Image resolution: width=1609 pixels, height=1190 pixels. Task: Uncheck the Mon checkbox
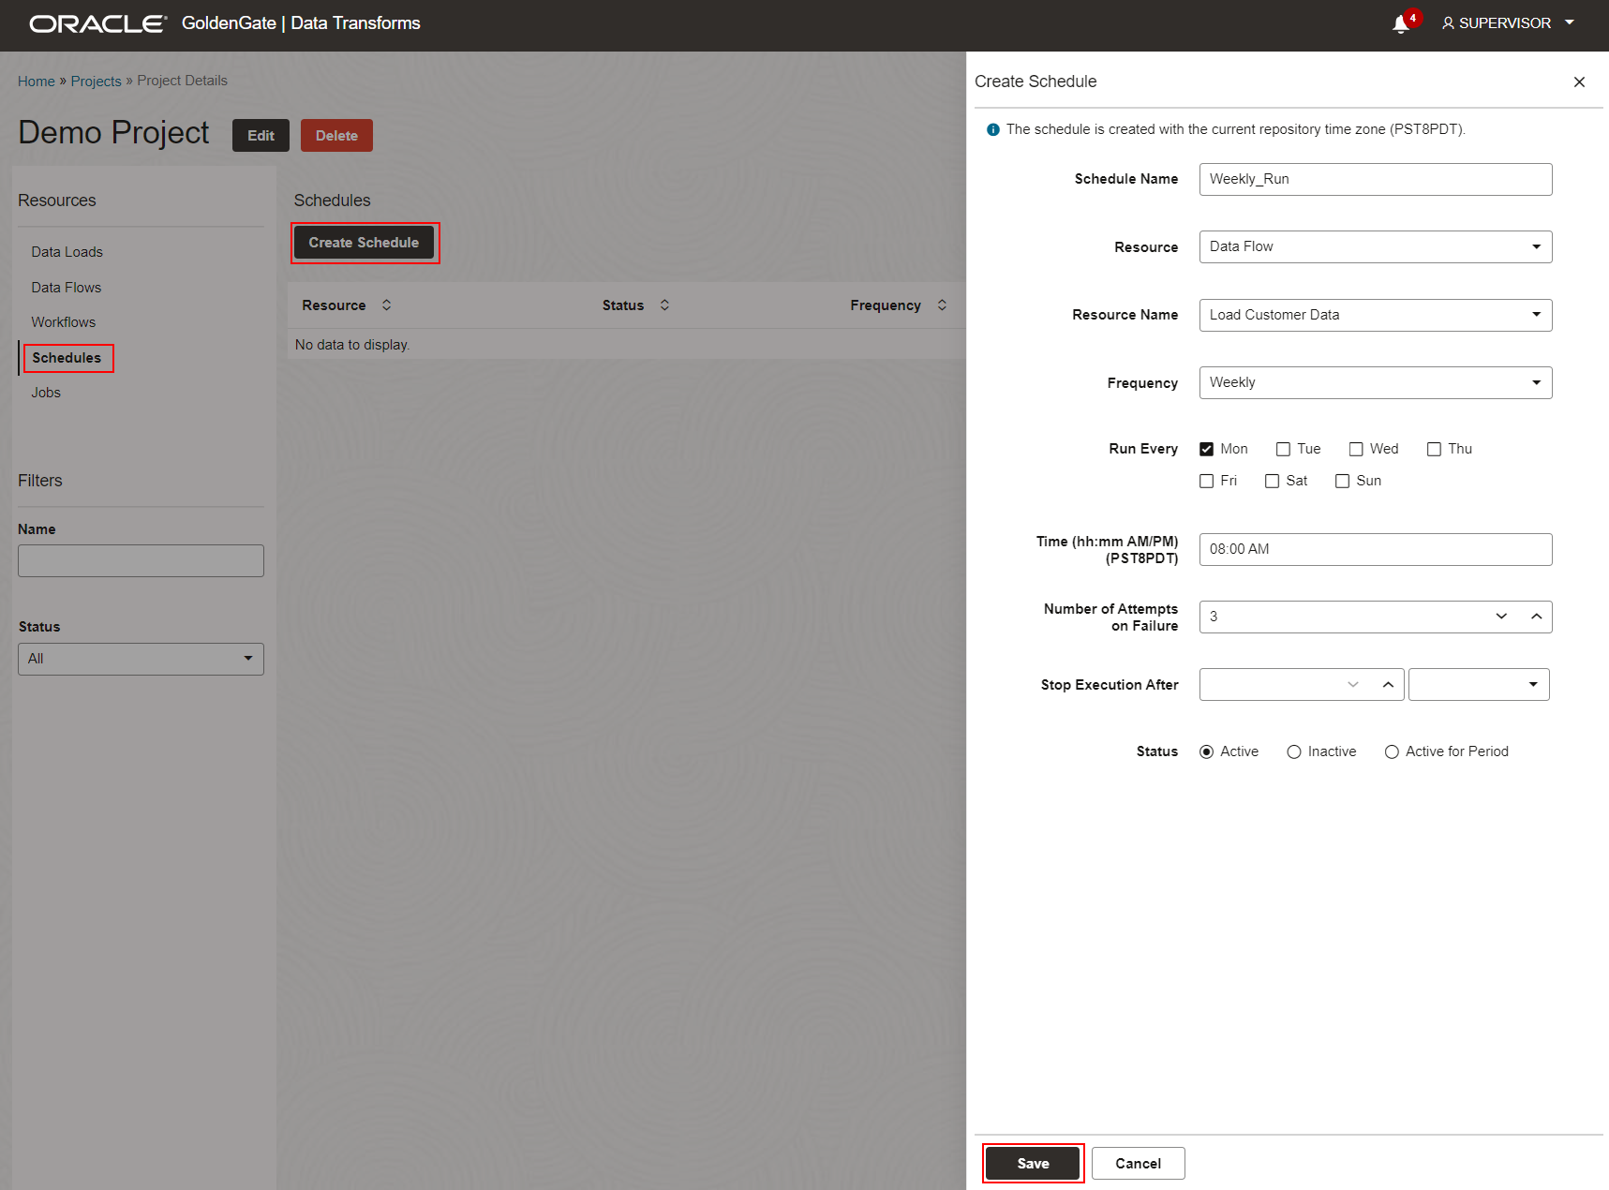coord(1207,449)
